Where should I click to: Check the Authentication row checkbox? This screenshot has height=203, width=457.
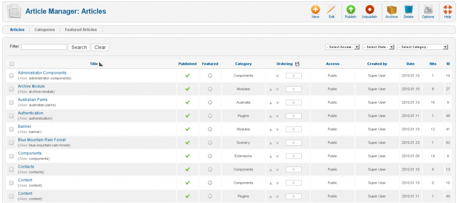point(11,116)
